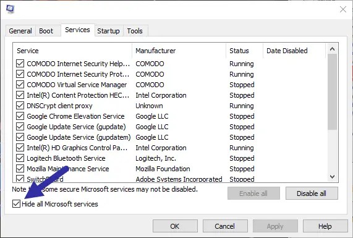Click the scroll up arrow in services list

click(332, 49)
